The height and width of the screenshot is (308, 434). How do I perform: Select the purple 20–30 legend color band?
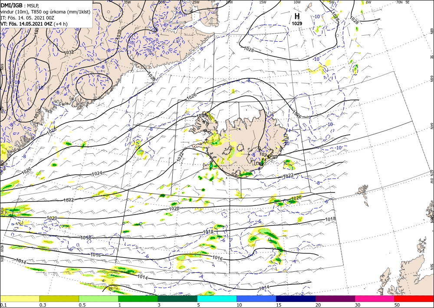pos(335,298)
